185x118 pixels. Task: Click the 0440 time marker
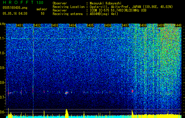(x=178, y=25)
